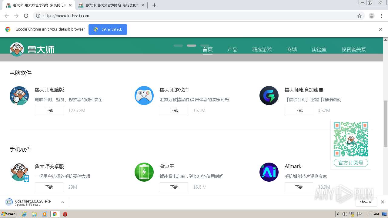The height and width of the screenshot is (218, 388).
Task: Show hidden system tray icons
Action: (338, 214)
